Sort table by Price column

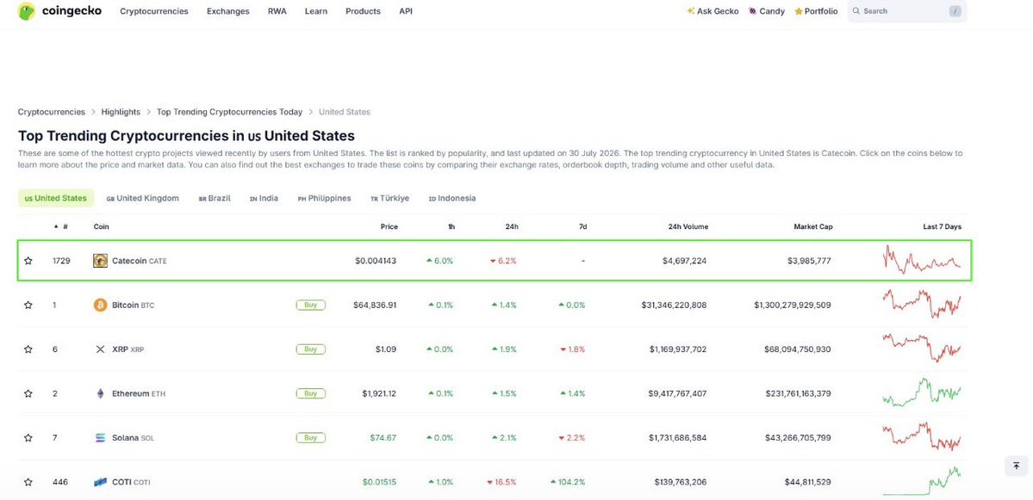(389, 227)
